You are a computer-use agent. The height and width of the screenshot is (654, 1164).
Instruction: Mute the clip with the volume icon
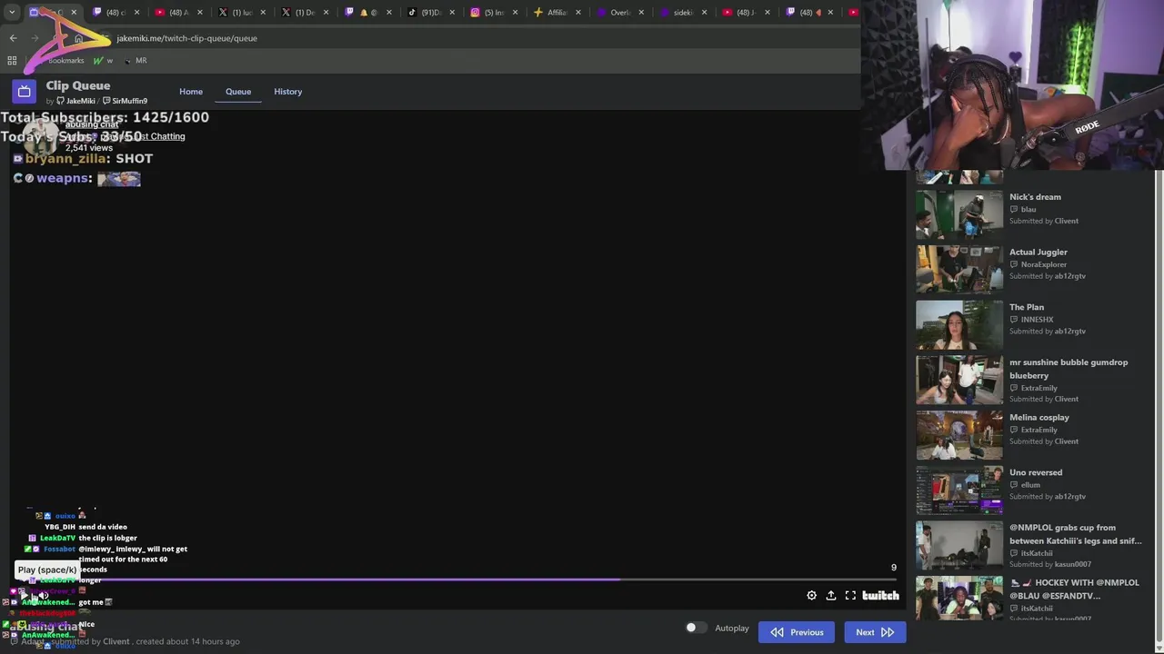[x=43, y=596]
